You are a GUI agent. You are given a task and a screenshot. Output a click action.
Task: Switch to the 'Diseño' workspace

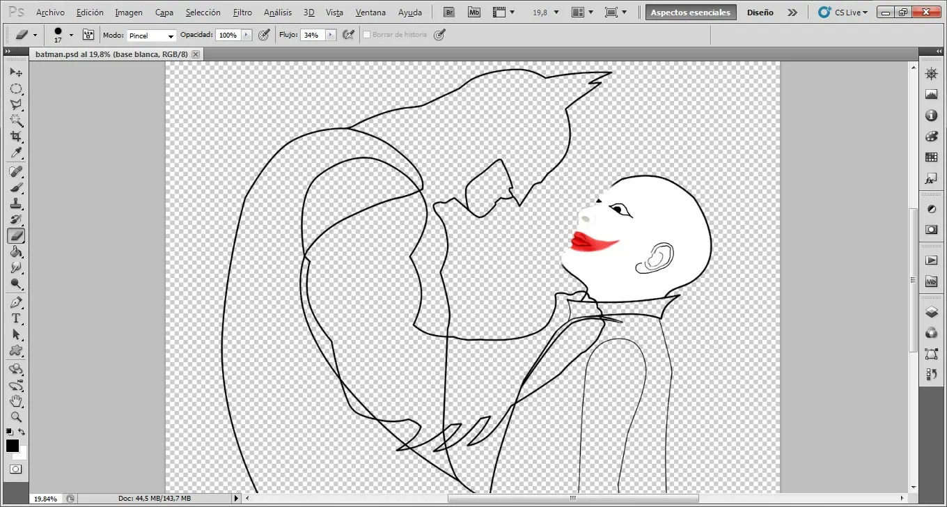coord(760,13)
